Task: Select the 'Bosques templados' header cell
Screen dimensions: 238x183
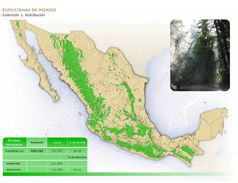Action: (15, 143)
